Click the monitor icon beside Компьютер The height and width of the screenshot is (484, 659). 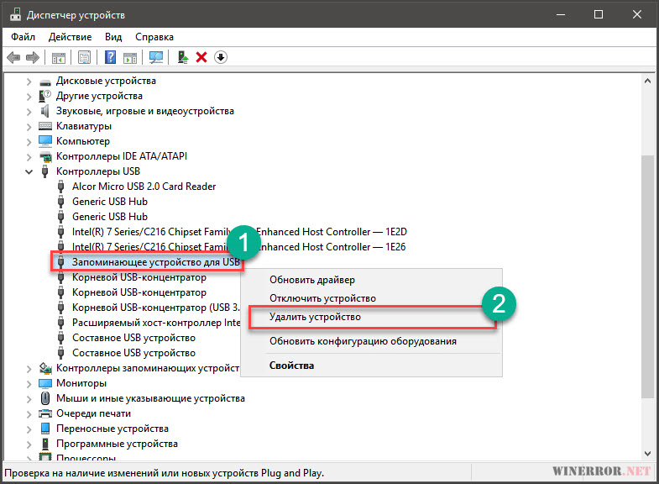click(45, 141)
